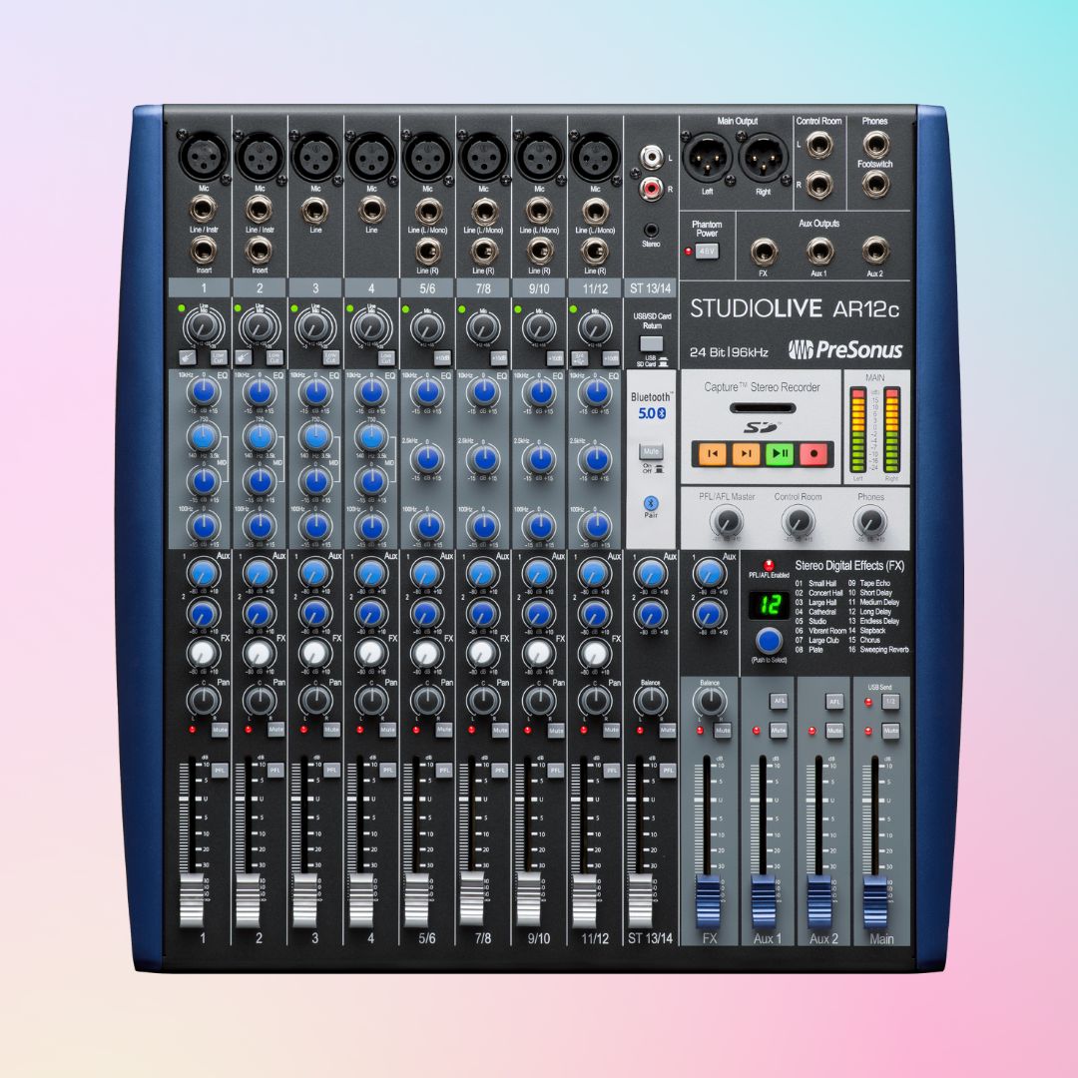Engage the guitar instrument button on channel 1
Image resolution: width=1078 pixels, height=1078 pixels.
(187, 357)
